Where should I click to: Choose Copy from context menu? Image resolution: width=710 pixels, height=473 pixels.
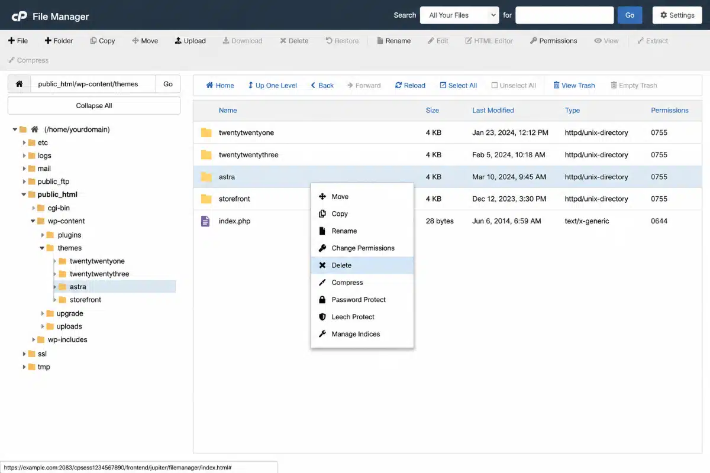(362, 214)
